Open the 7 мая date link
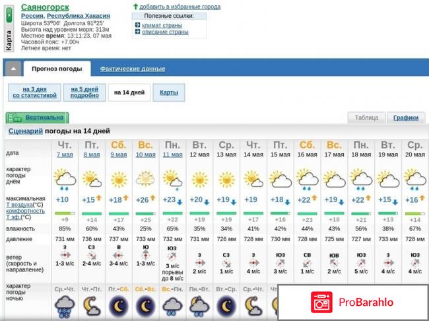 click(x=65, y=155)
